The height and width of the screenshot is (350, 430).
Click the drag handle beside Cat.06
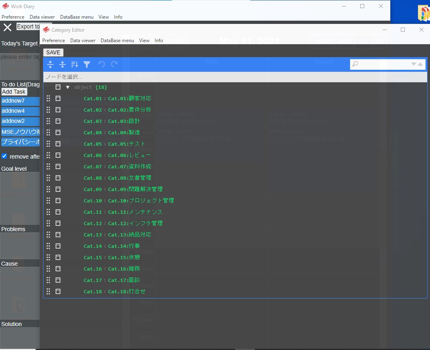(x=48, y=155)
